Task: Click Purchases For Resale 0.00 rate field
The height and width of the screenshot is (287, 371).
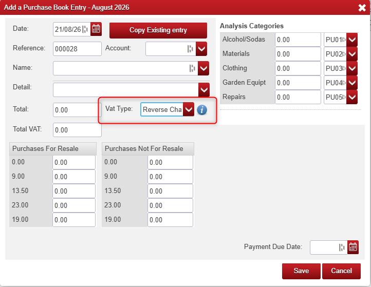Action: 74,162
